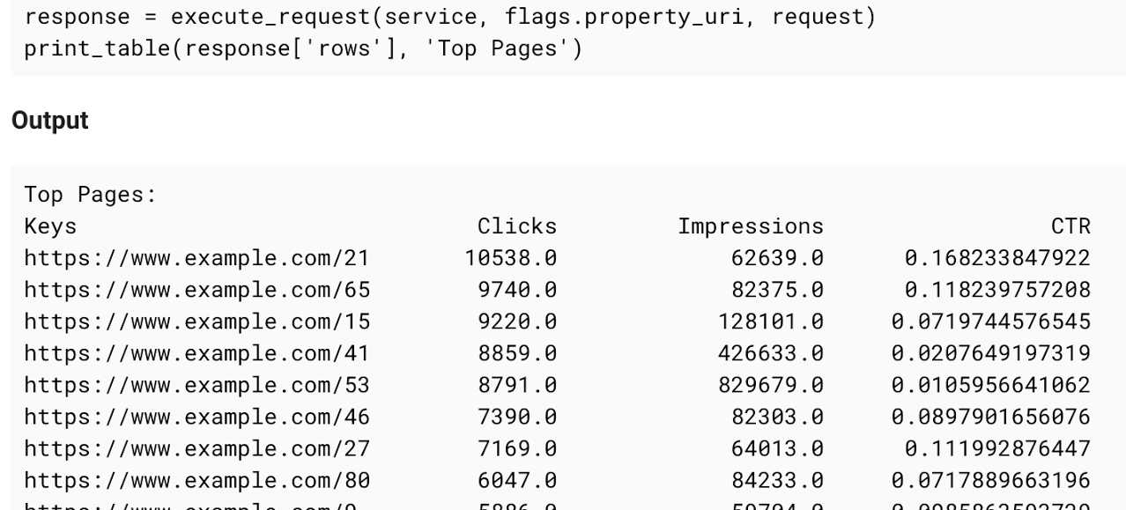
Task: Click the example.com/53 page URL
Action: [196, 385]
